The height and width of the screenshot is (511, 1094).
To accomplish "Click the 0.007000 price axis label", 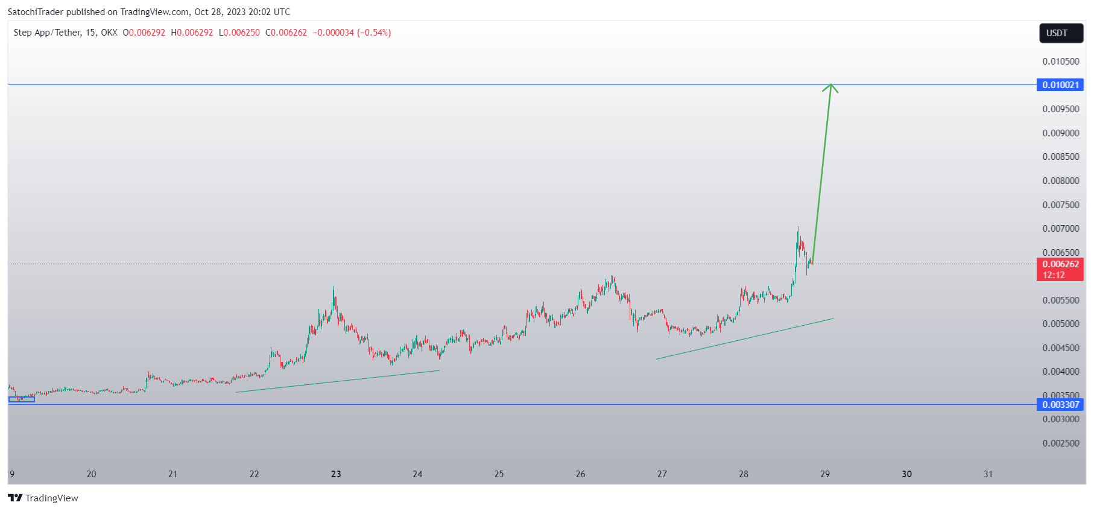I will (1061, 229).
